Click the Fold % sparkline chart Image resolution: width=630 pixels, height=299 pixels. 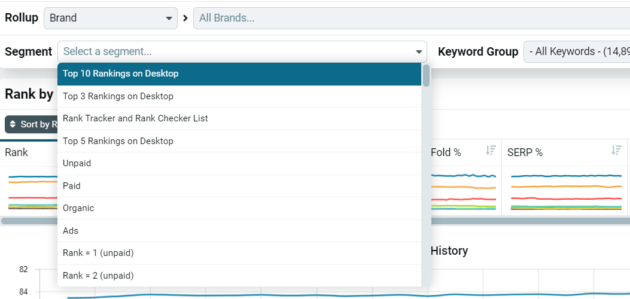(x=464, y=192)
